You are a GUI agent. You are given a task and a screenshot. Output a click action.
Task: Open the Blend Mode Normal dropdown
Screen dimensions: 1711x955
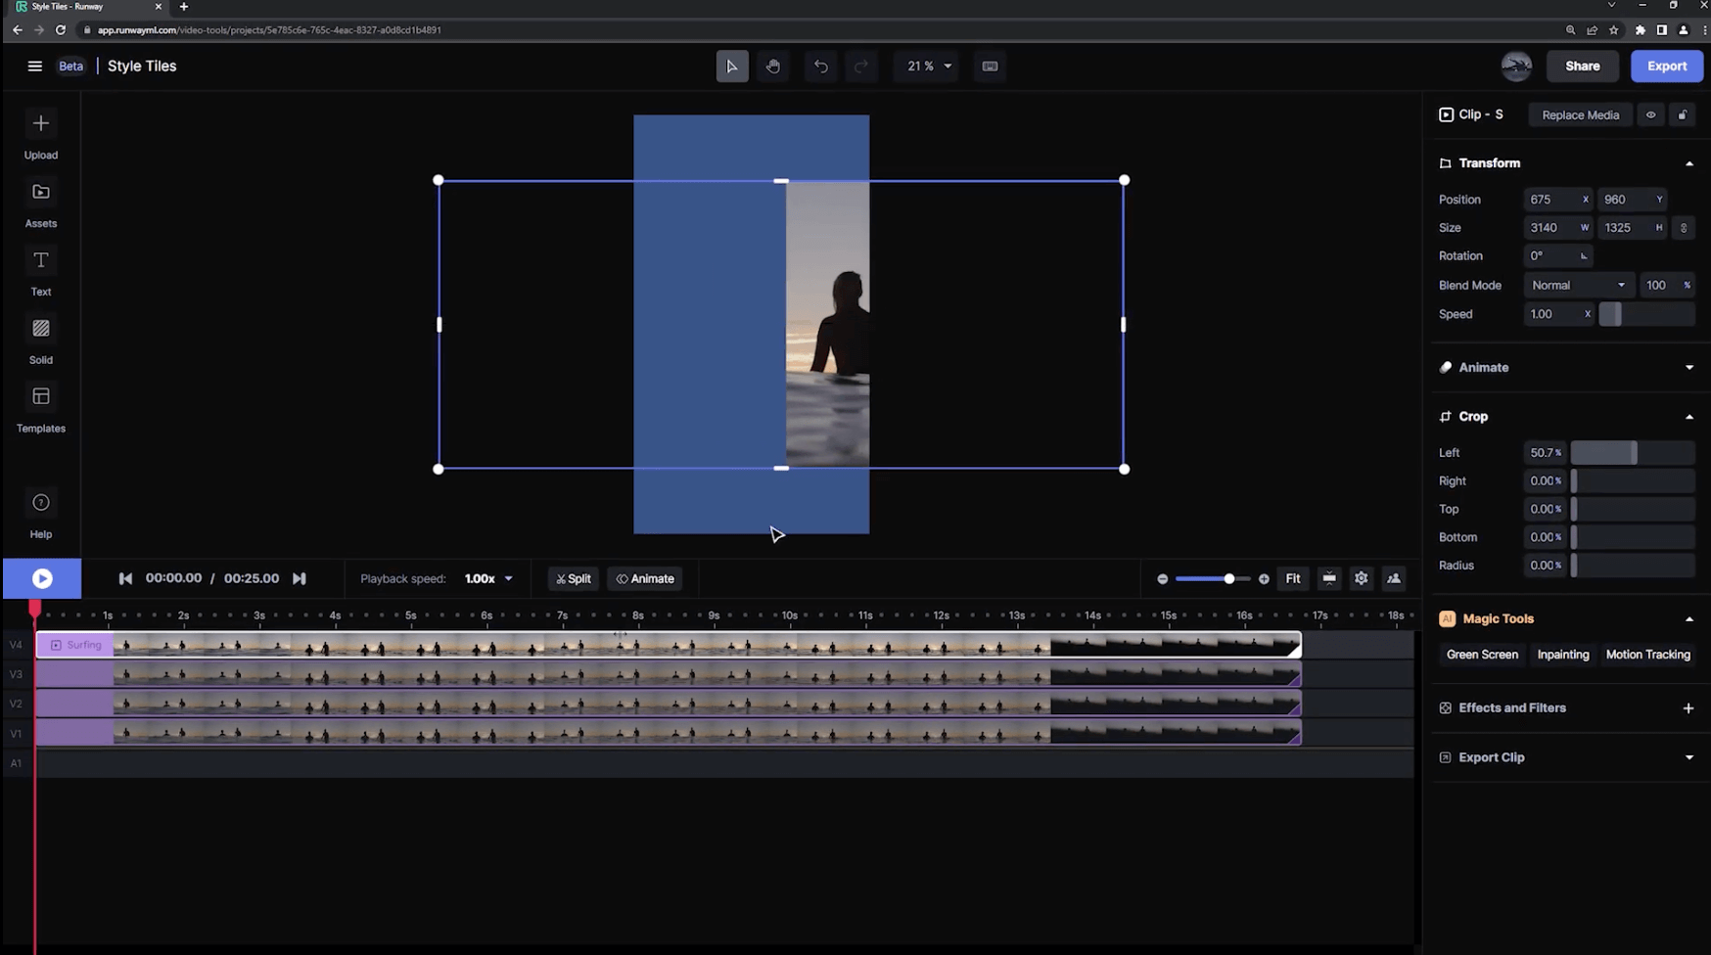coord(1578,286)
